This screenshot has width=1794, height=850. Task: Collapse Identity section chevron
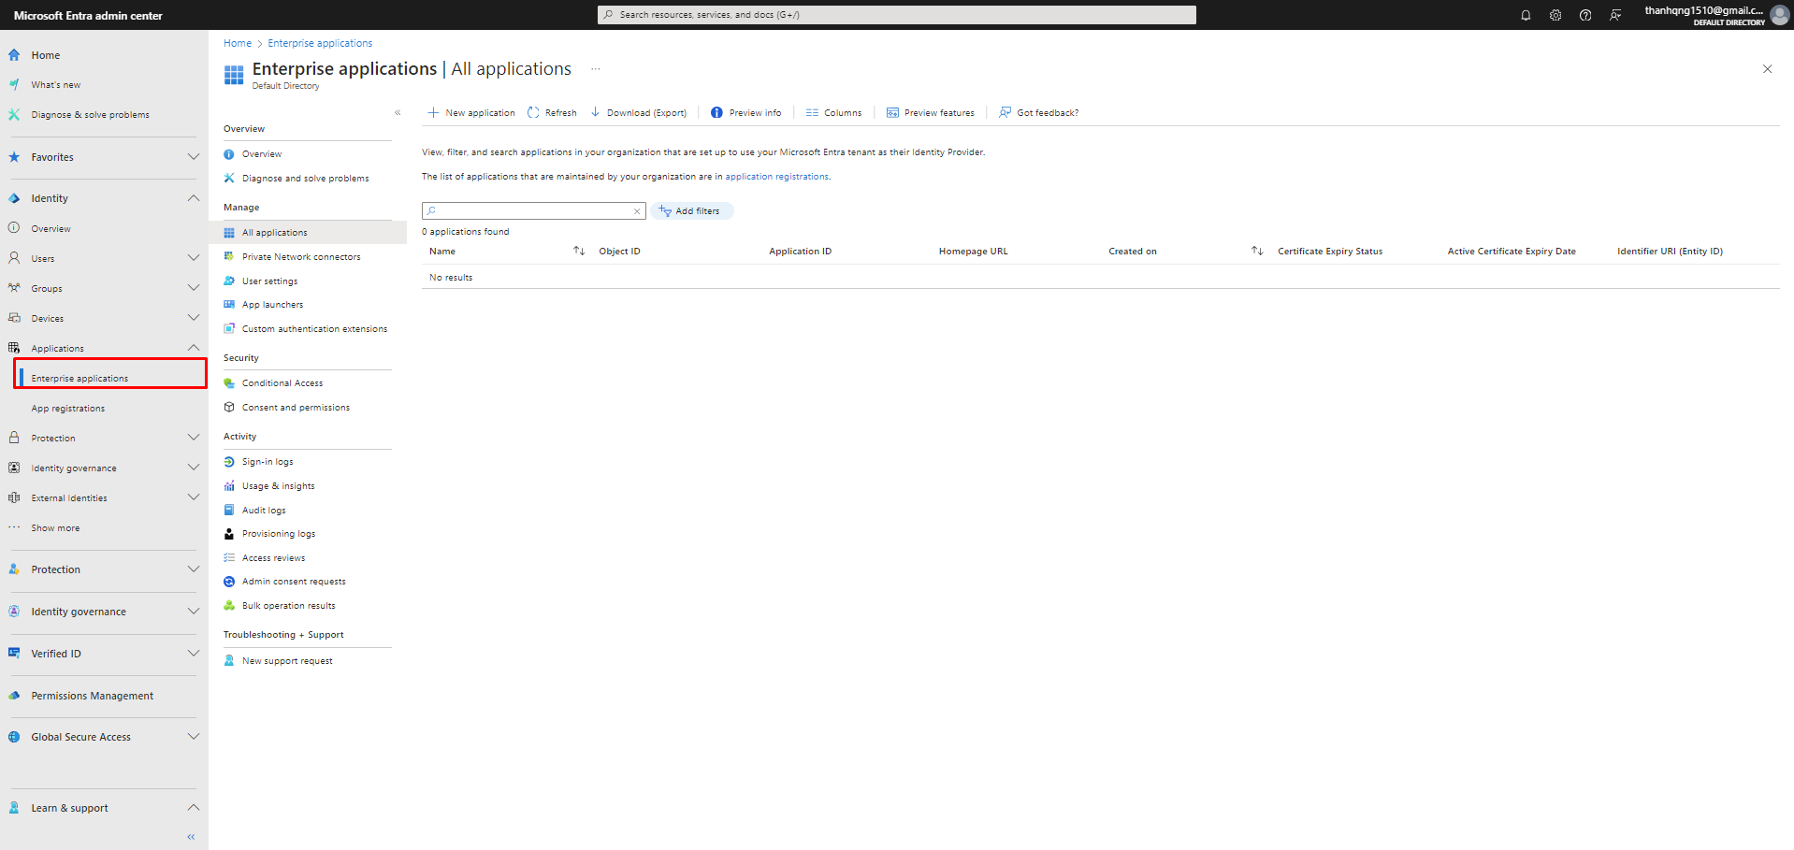[194, 198]
